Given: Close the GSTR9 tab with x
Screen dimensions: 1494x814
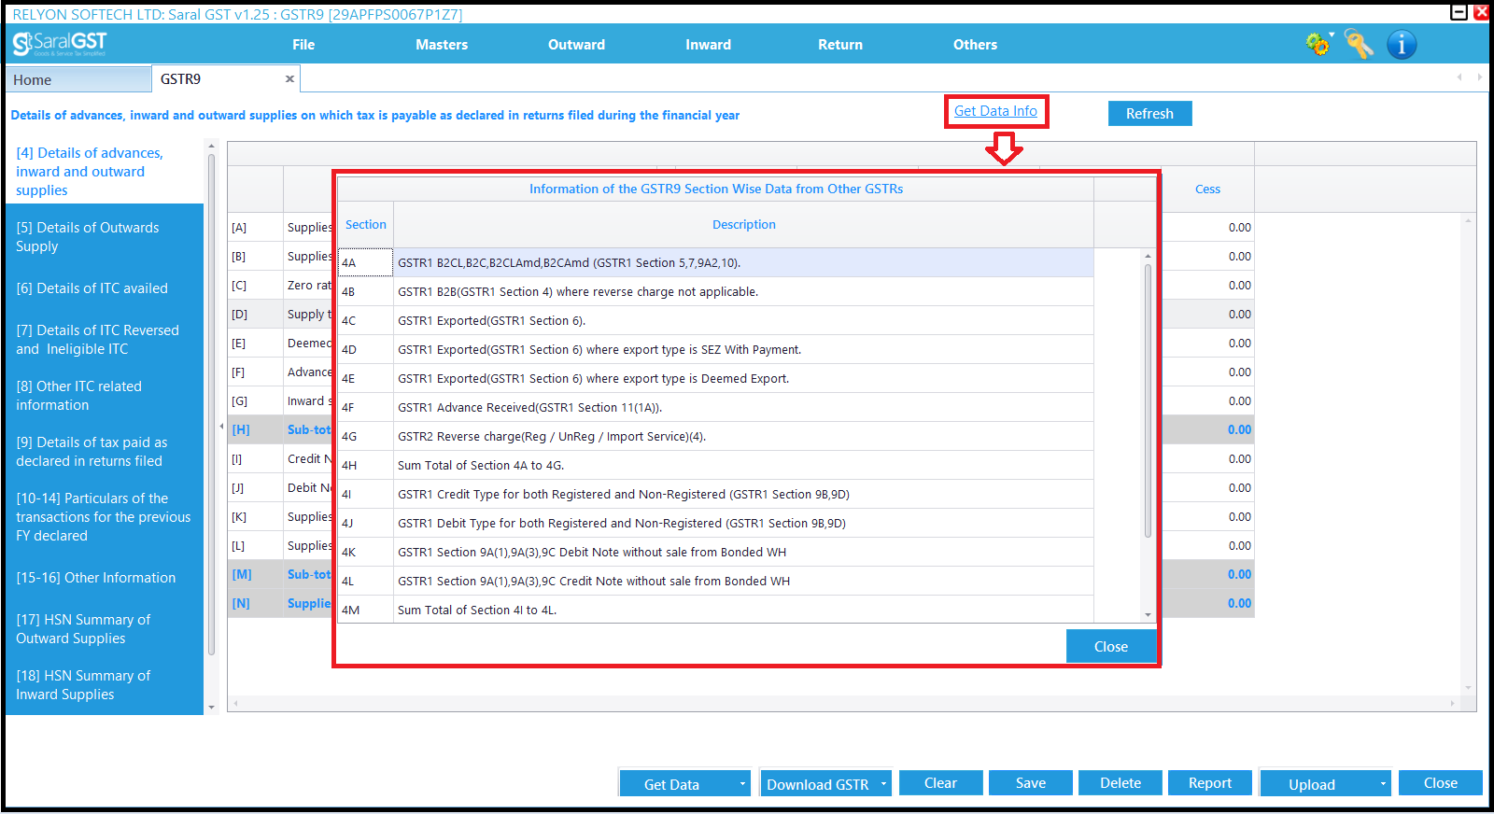Looking at the screenshot, I should click(x=289, y=79).
